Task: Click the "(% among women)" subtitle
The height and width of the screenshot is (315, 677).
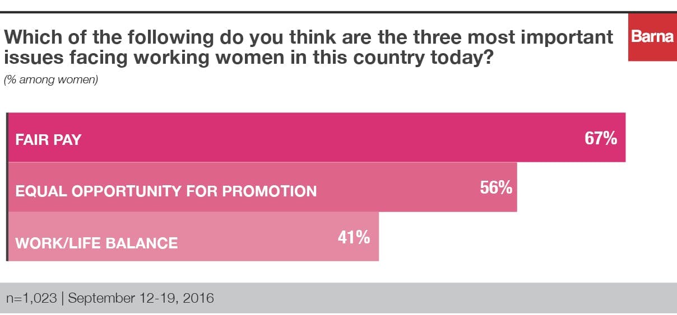Action: (x=51, y=80)
